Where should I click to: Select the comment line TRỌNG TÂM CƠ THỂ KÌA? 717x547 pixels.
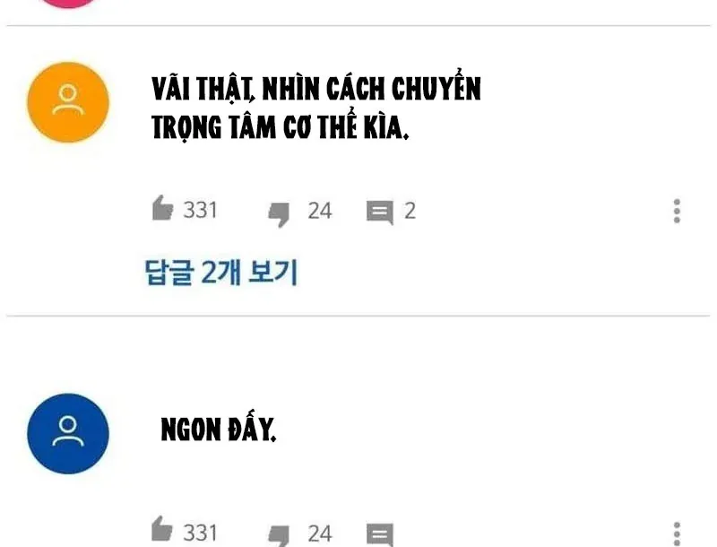(x=280, y=126)
